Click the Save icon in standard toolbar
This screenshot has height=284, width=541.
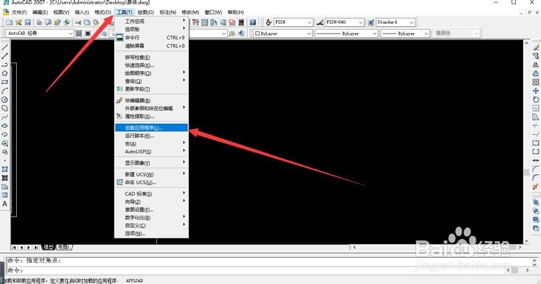click(28, 22)
